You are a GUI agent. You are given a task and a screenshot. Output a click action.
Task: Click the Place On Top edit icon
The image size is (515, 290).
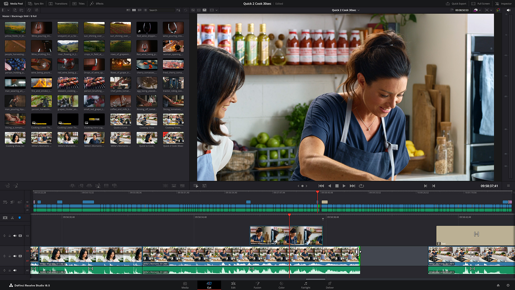click(106, 186)
